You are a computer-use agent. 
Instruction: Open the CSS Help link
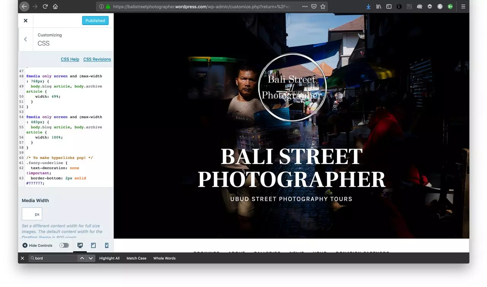click(x=70, y=59)
